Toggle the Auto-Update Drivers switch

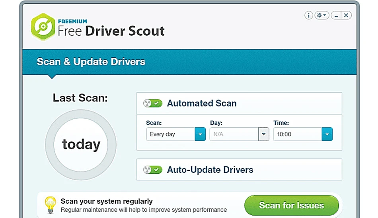153,170
